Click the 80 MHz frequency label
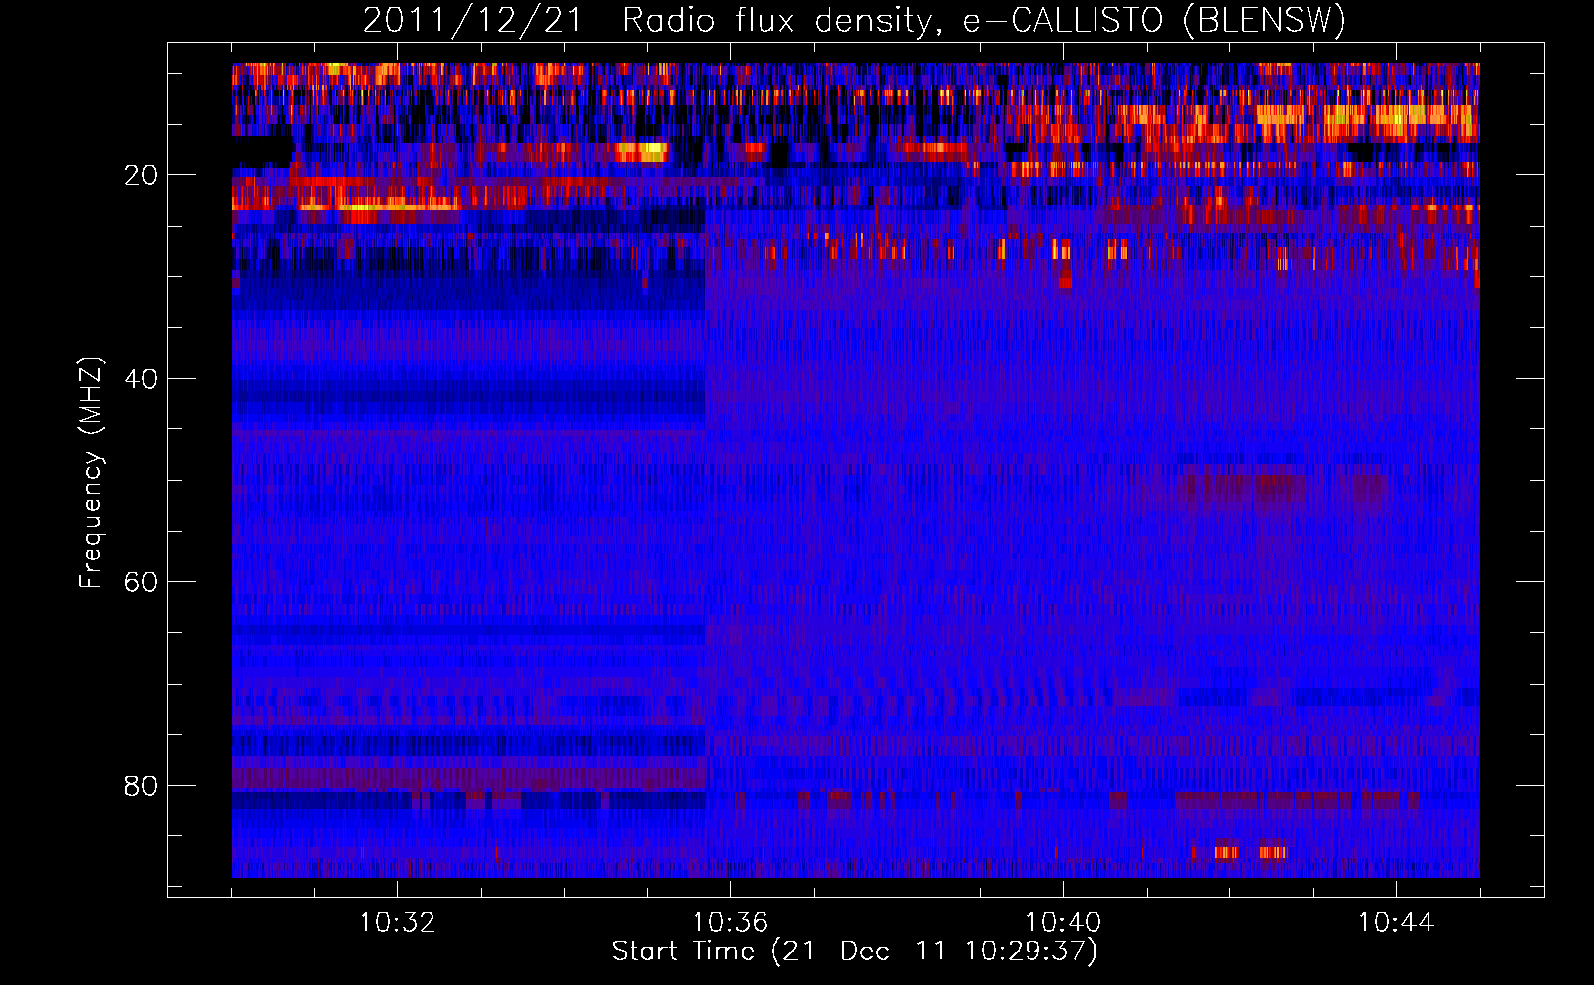This screenshot has width=1594, height=985. point(141,786)
